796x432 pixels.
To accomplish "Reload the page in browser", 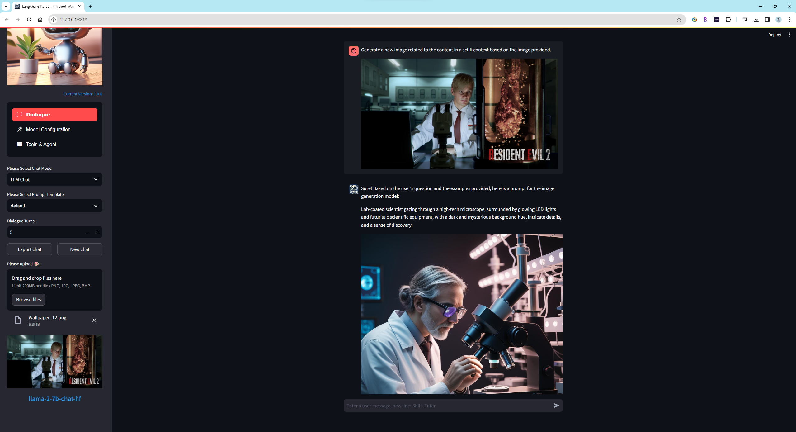I will point(29,20).
